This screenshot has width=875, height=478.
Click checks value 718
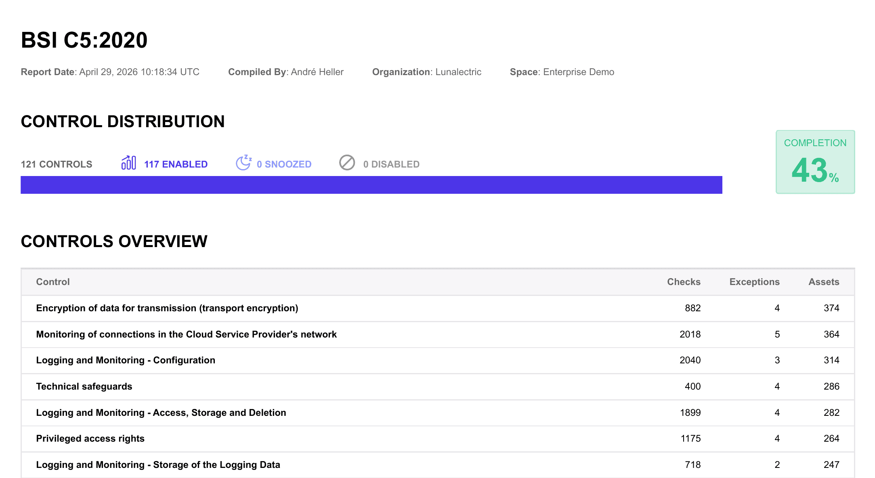click(692, 465)
